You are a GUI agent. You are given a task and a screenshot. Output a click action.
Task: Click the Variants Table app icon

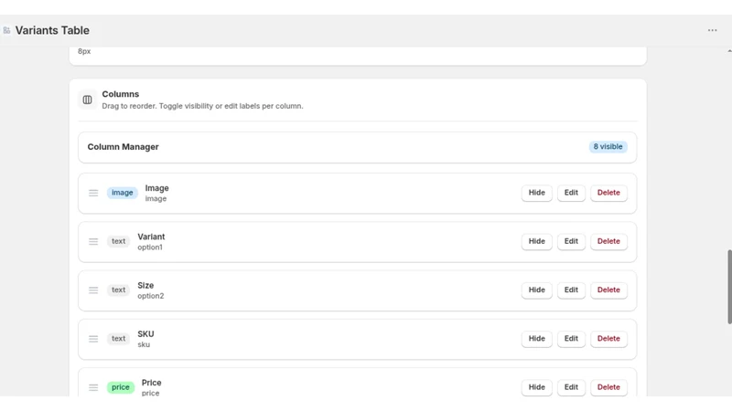tap(6, 30)
